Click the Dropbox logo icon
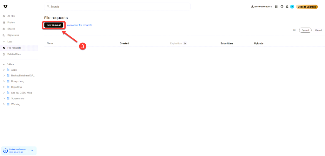 click(x=5, y=7)
